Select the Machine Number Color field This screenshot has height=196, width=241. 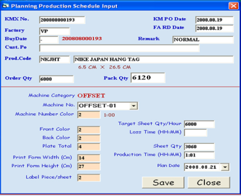coord(89,115)
